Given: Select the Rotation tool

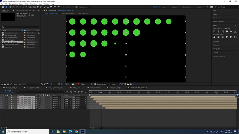Looking at the screenshot, I should pyautogui.click(x=27, y=7).
